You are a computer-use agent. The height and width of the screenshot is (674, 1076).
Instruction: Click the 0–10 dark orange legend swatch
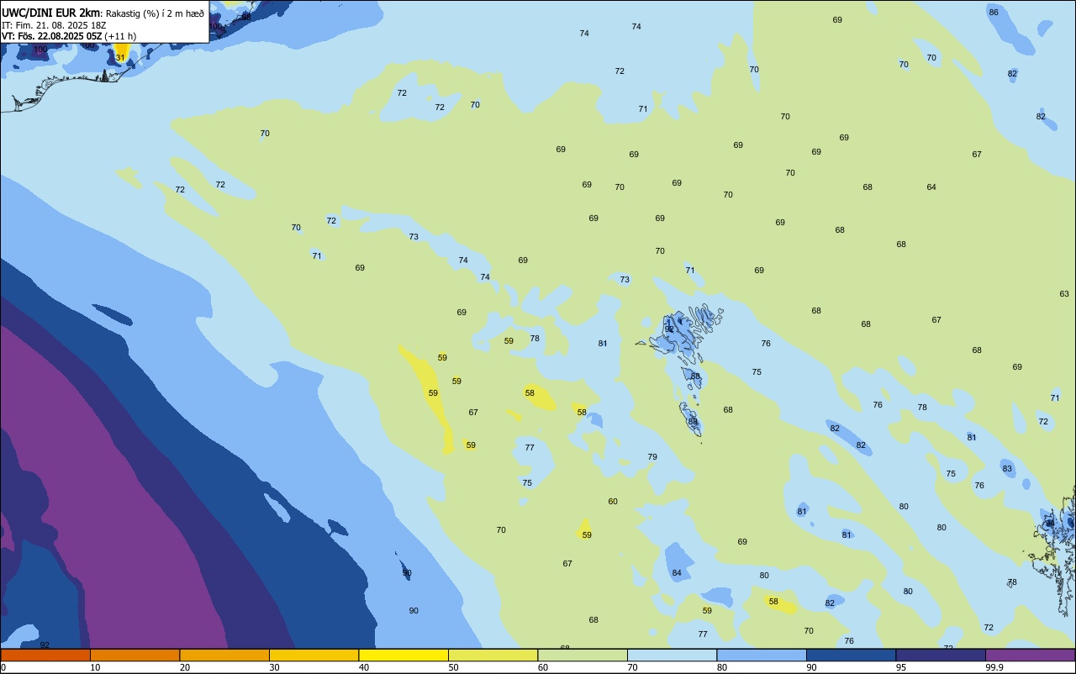click(x=45, y=655)
